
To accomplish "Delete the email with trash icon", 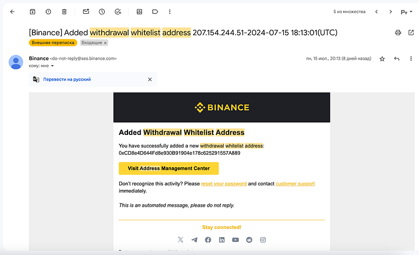I will 64,12.
